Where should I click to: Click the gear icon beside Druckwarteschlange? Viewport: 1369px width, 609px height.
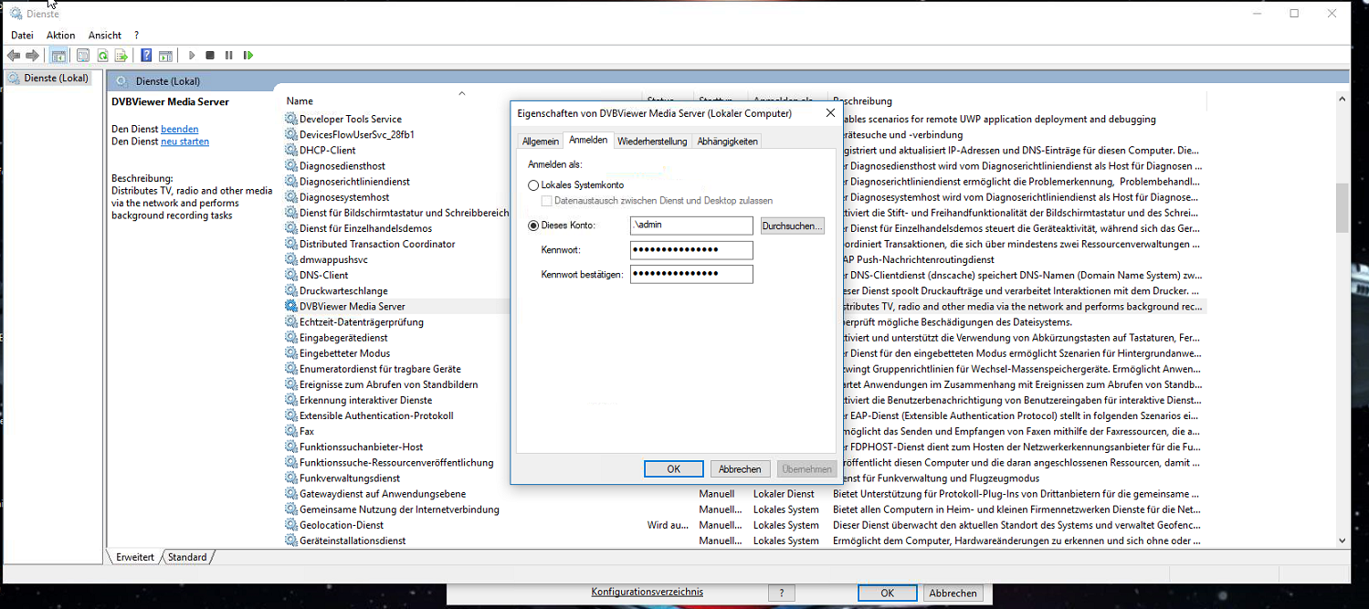(291, 290)
